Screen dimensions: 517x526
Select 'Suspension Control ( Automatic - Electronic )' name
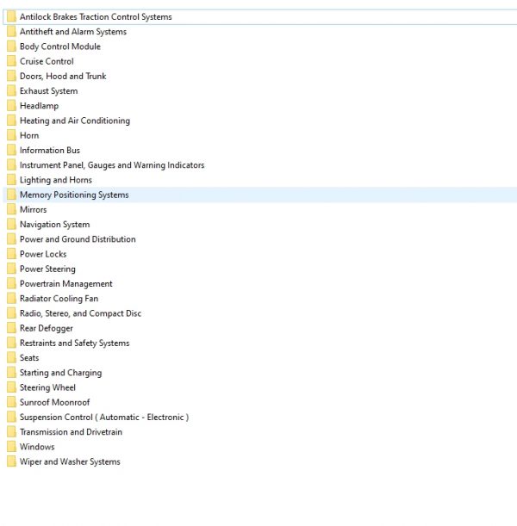click(x=104, y=417)
